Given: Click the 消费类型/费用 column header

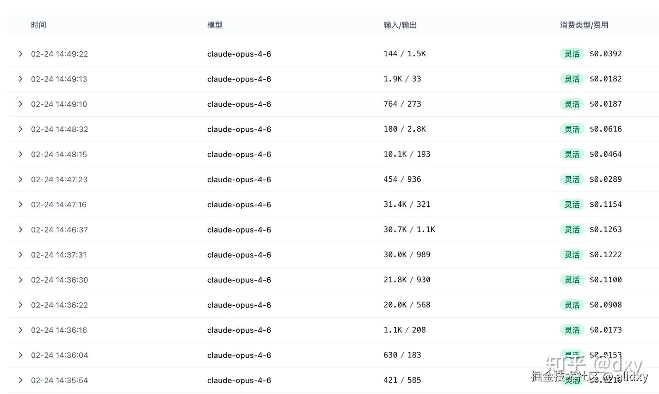Looking at the screenshot, I should 584,25.
